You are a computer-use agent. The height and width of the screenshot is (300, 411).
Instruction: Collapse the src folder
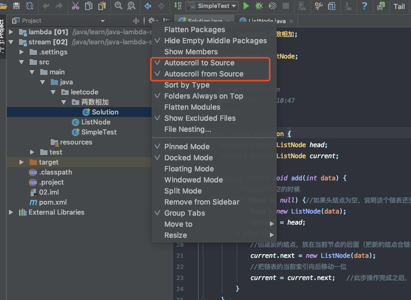point(22,62)
